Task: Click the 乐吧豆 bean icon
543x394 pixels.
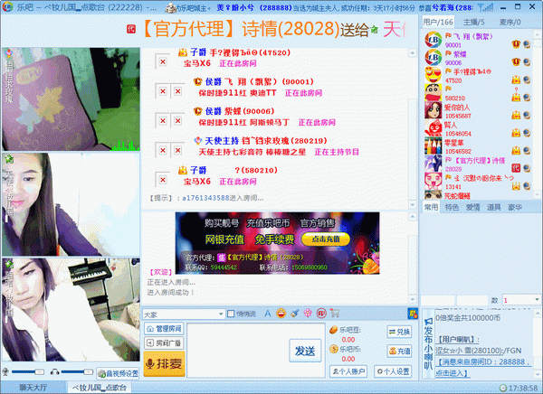Action: (333, 330)
